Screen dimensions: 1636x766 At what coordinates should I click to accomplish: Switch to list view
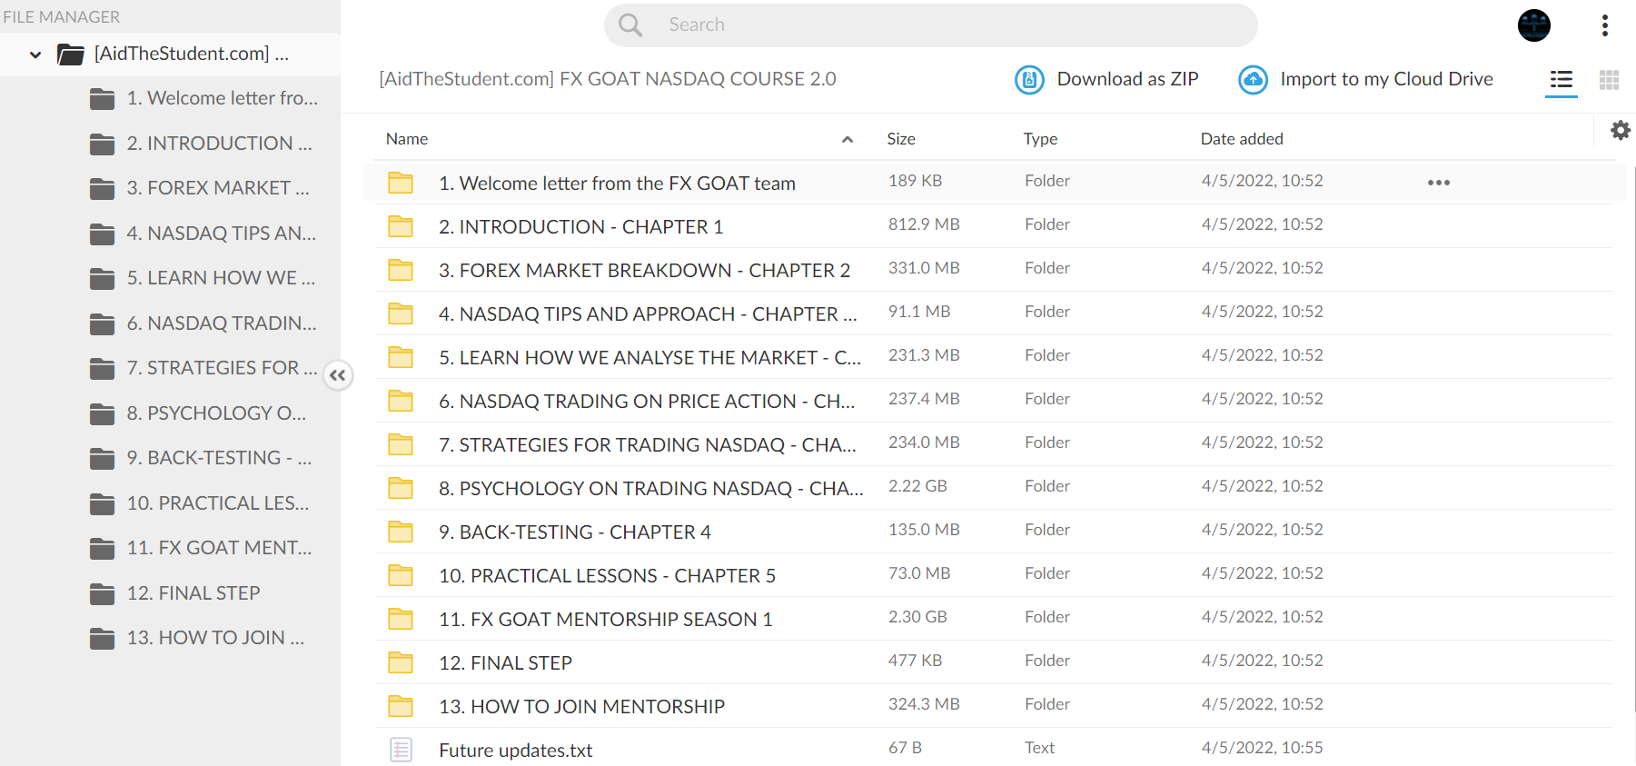[1562, 80]
